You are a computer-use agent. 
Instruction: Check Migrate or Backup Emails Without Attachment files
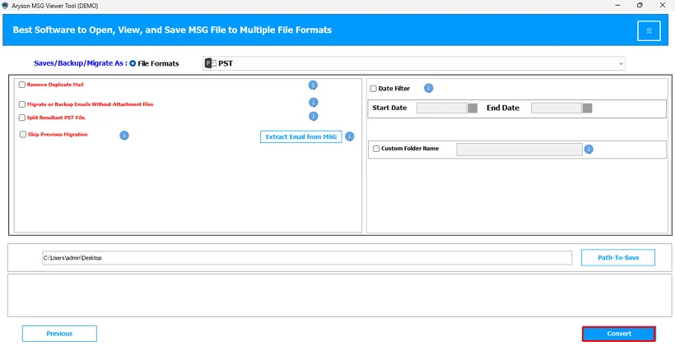pos(22,104)
